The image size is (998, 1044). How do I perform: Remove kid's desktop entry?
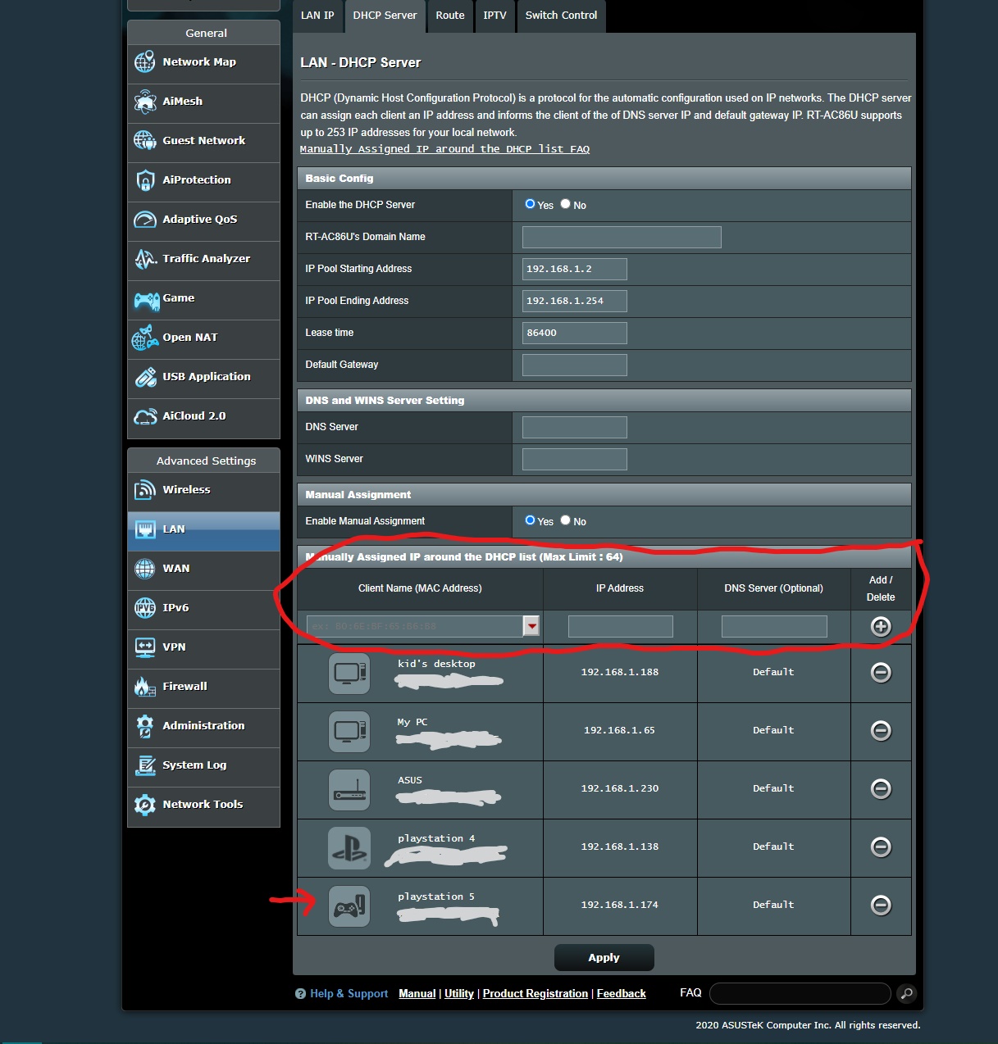click(x=881, y=673)
